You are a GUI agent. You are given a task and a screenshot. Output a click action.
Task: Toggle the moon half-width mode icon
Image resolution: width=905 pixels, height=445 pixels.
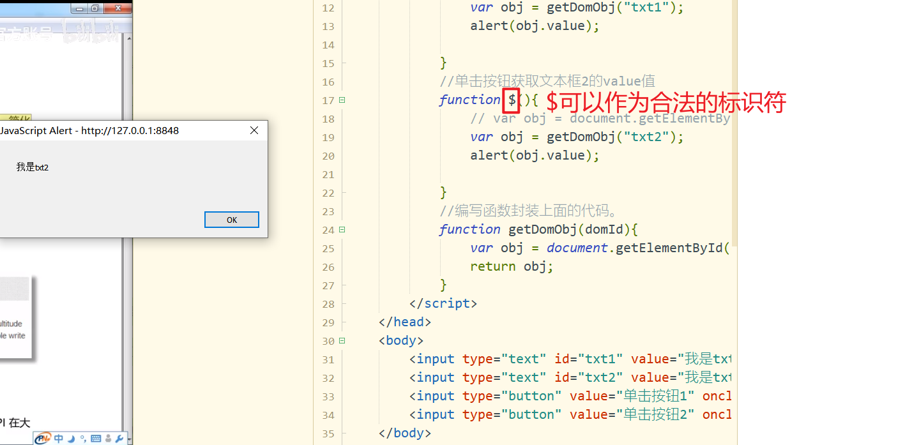(72, 439)
